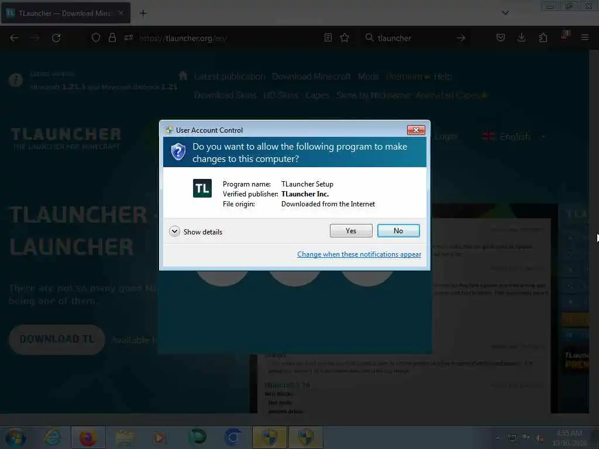Click the DOWNLOAD TL button
The width and height of the screenshot is (599, 449).
[x=57, y=339]
